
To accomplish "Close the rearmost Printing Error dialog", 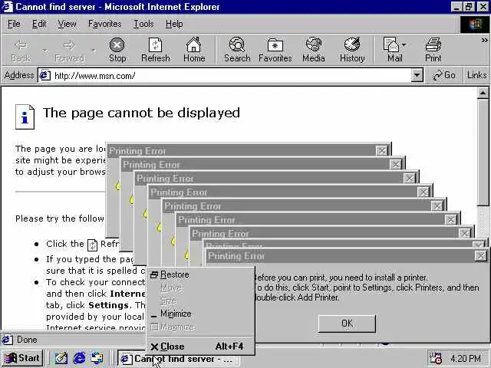I will coord(382,151).
